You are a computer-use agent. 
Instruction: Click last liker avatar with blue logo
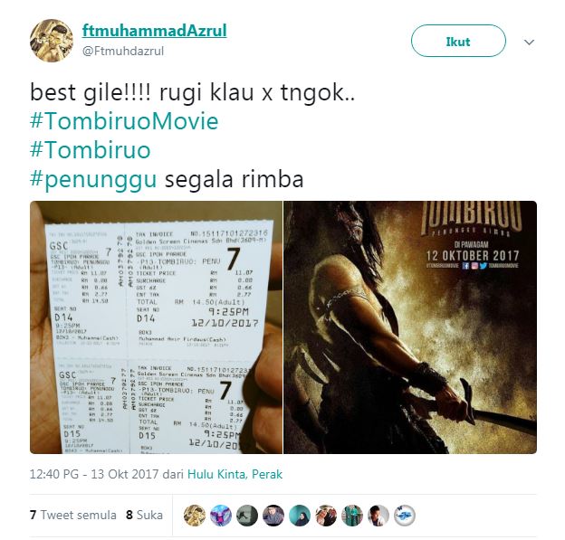[x=405, y=516]
